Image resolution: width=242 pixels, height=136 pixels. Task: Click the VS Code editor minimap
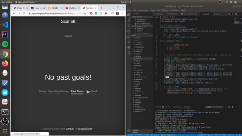tap(237, 21)
